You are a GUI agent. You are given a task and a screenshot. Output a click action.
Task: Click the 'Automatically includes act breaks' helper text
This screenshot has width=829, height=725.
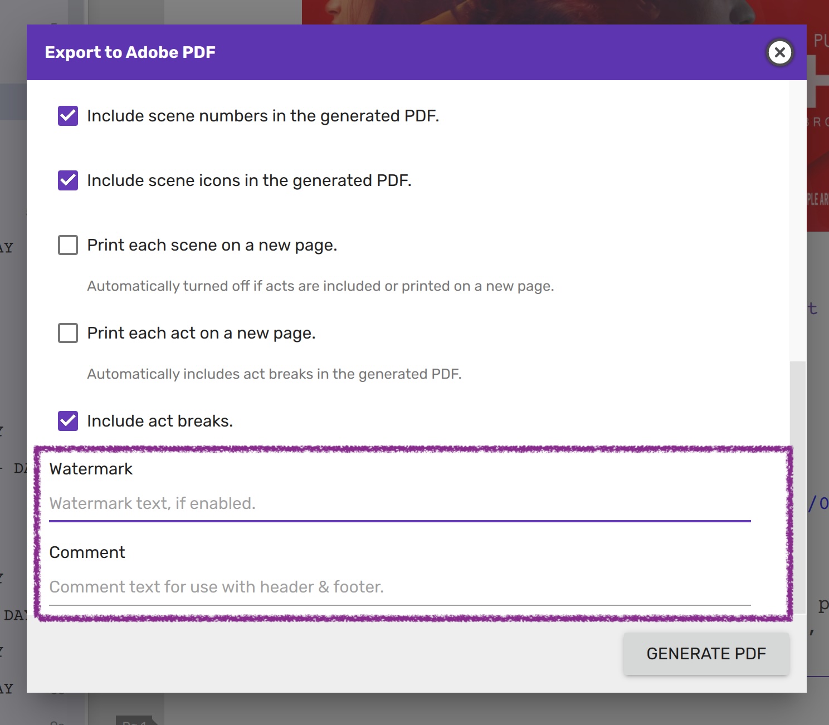click(x=274, y=374)
